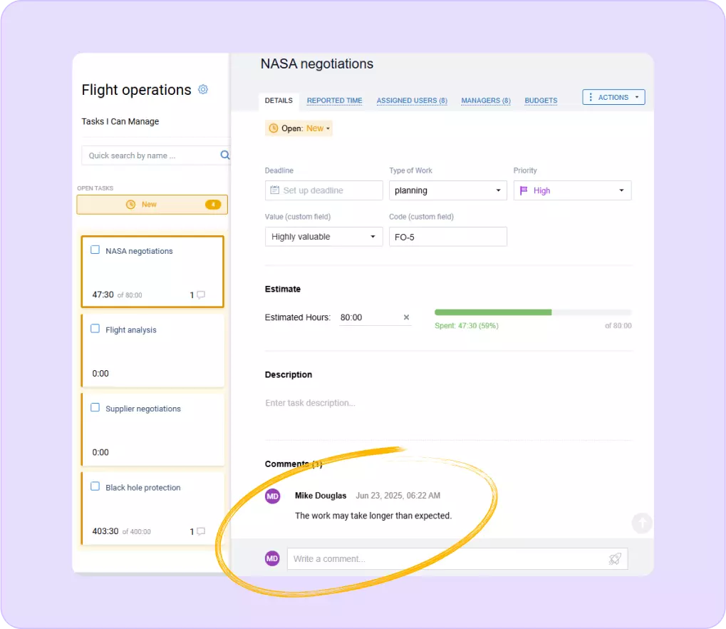Screen dimensions: 726x629
Task: Check the NASA negotiations task checkbox
Action: pos(94,250)
